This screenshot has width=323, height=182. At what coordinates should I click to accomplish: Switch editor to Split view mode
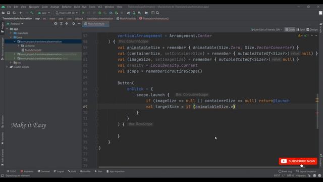[x=301, y=30]
